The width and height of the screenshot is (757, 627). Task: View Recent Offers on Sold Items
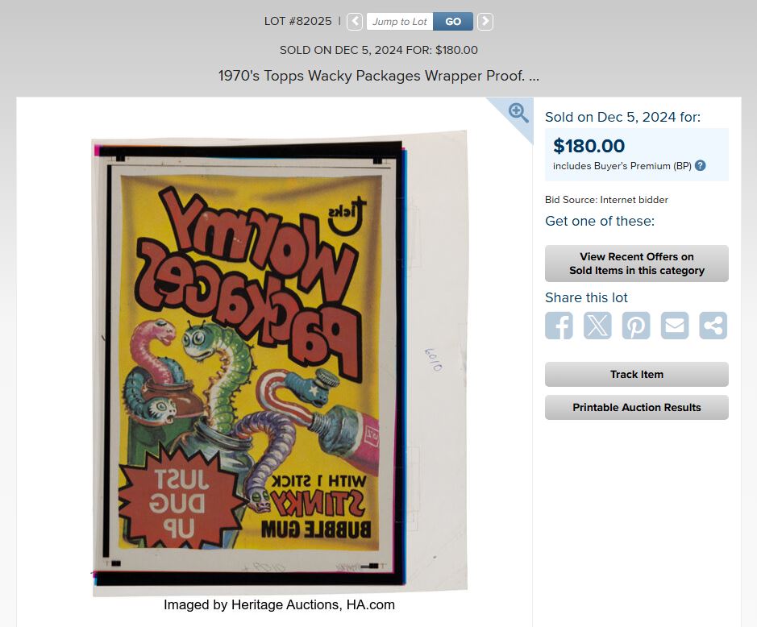636,264
